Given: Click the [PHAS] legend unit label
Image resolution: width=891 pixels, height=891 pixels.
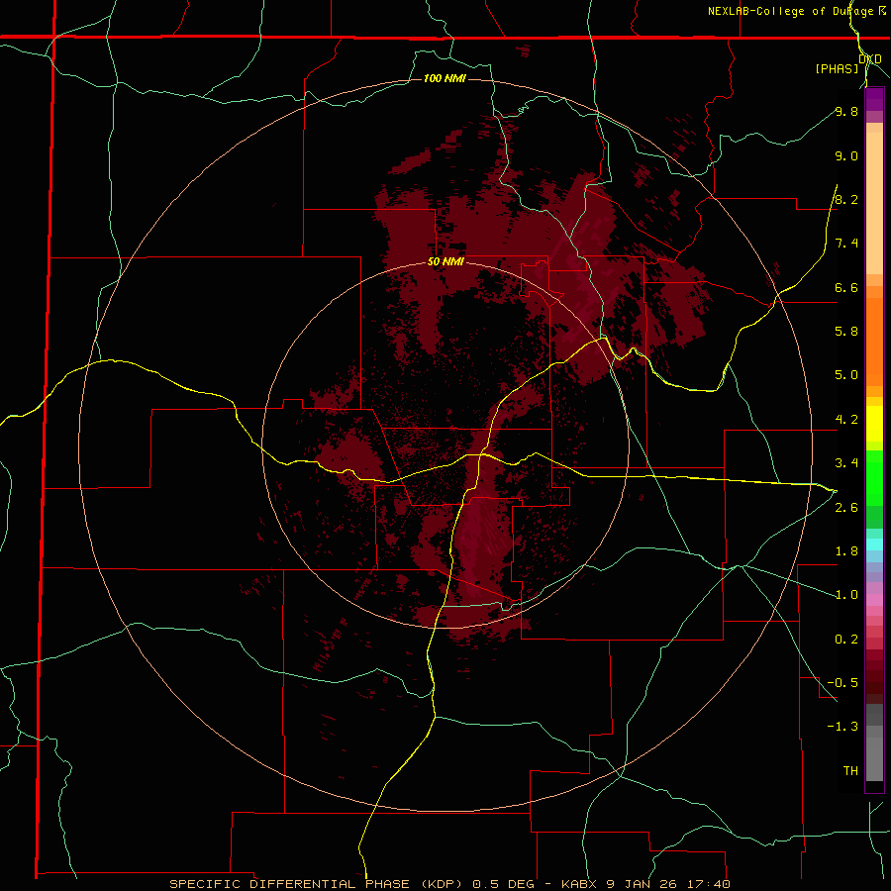Looking at the screenshot, I should (837, 68).
